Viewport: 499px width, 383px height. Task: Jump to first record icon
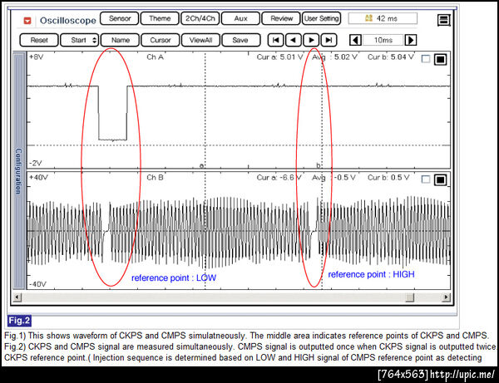(x=276, y=40)
